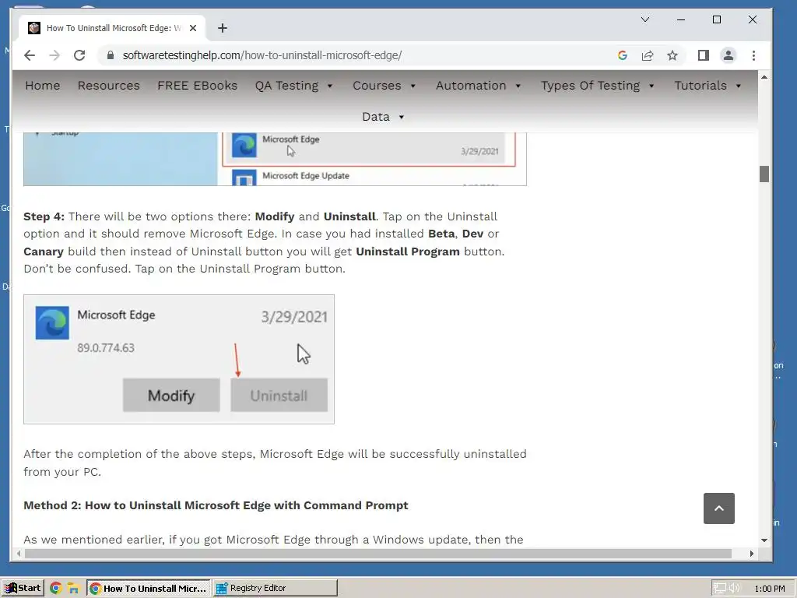Click the Modify/Uninstall screenshot image
The height and width of the screenshot is (598, 797).
[x=179, y=359]
